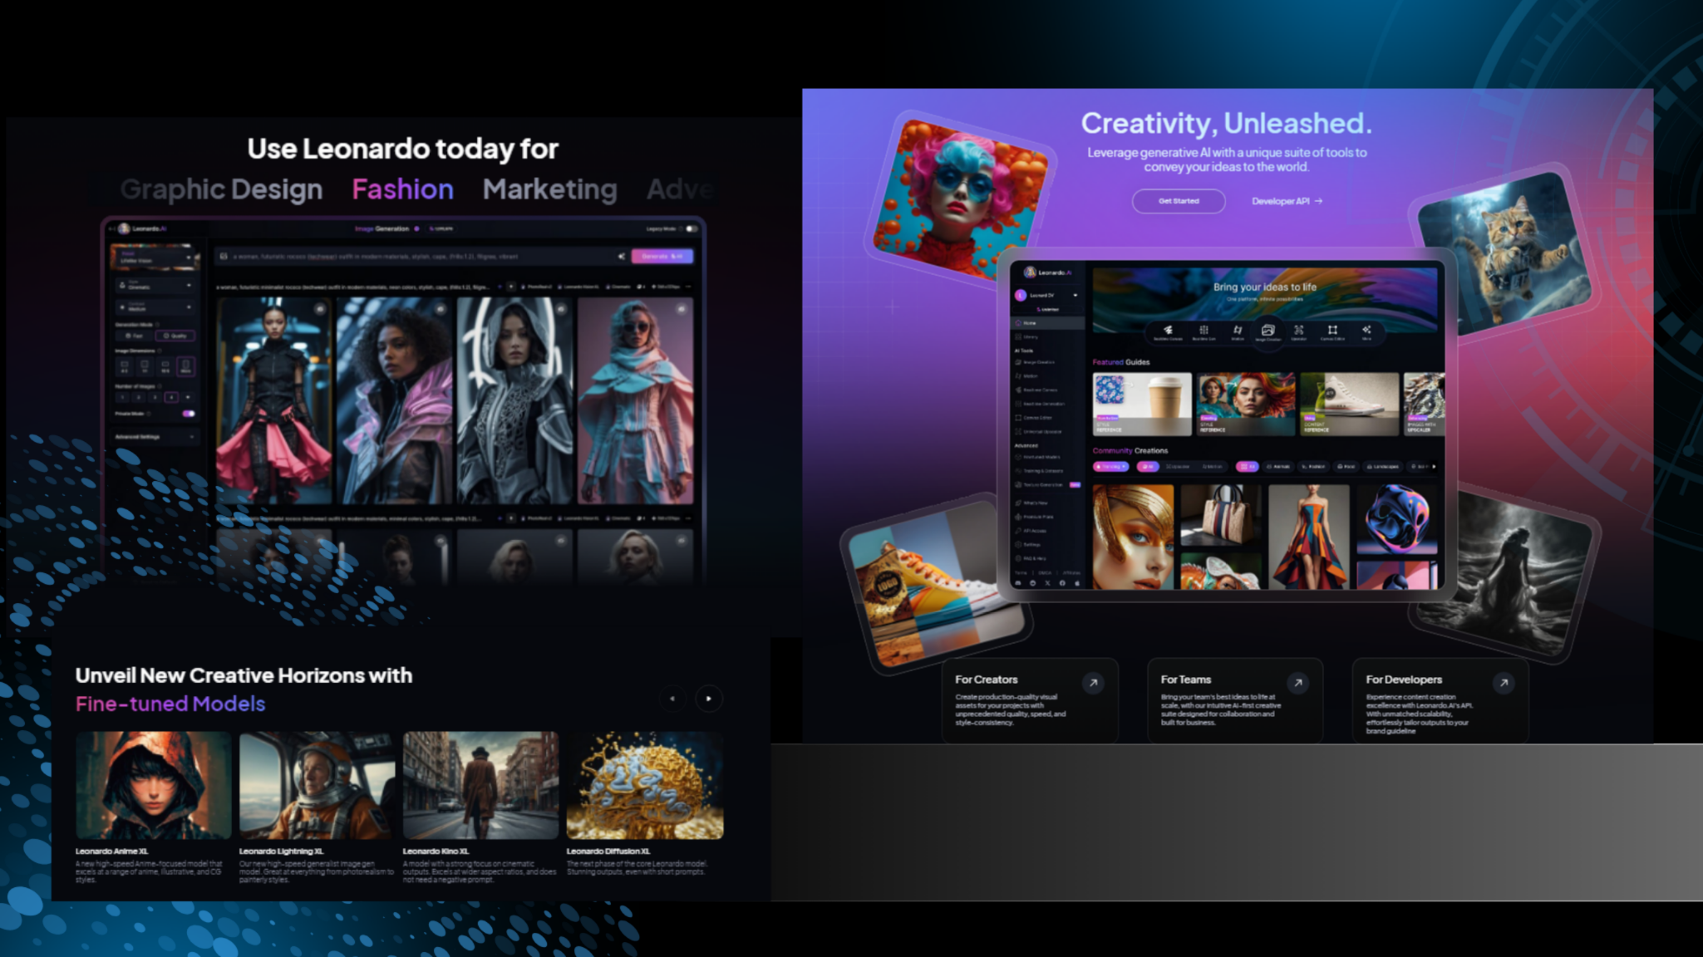Expand the Advanced Settings section
This screenshot has height=957, width=1703.
(x=155, y=436)
